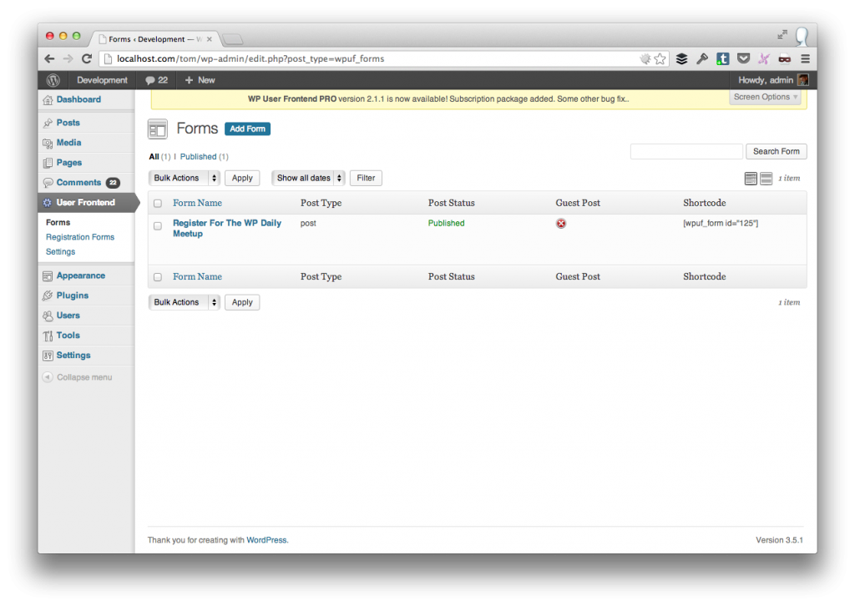Click the Pocket extension icon
Screen dimensions: 855x606
[743, 58]
